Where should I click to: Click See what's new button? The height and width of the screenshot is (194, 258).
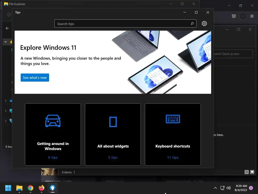[35, 78]
